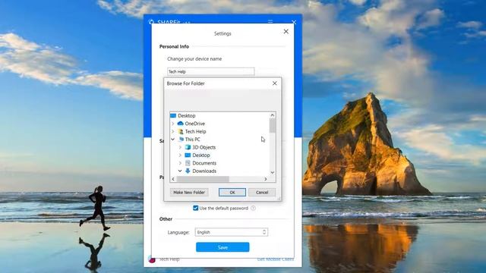
Task: Click the root Desktop icon at tree top
Action: tap(173, 115)
